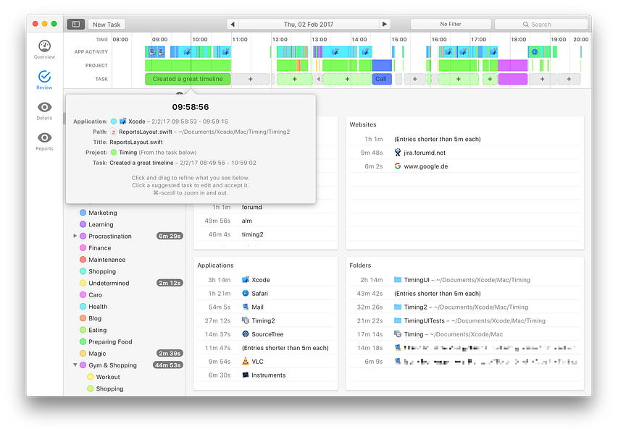The height and width of the screenshot is (434, 618).
Task: Click the alm keyword row
Action: (x=266, y=221)
